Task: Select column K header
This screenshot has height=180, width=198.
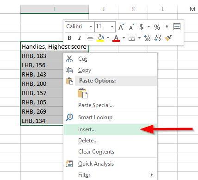Action: 133,9
